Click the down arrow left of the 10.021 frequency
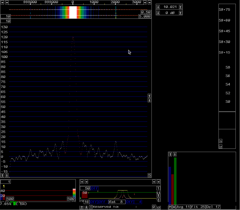This screenshot has width=240, height=210. point(158,7)
